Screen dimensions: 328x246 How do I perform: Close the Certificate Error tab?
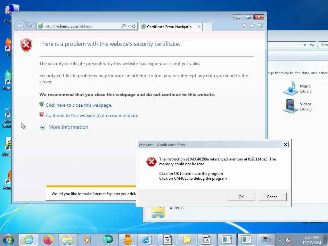point(199,27)
